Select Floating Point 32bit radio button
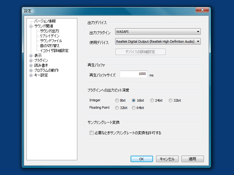 tap(117, 108)
